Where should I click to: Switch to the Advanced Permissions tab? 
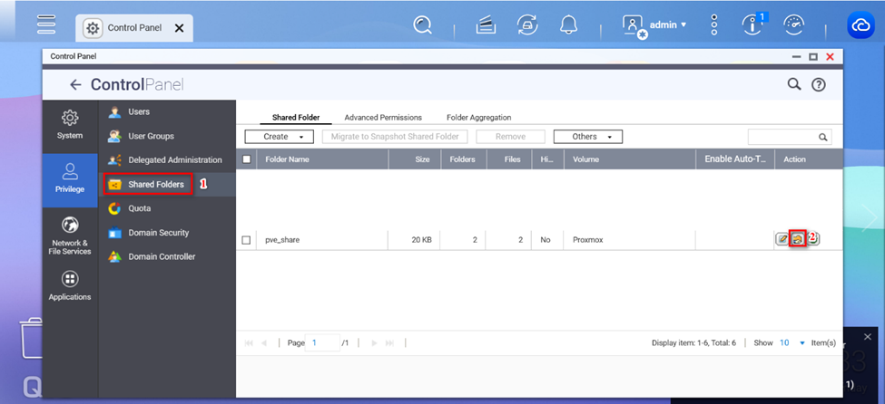383,118
